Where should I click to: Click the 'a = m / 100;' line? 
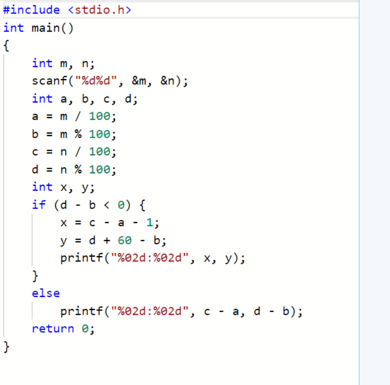(74, 116)
